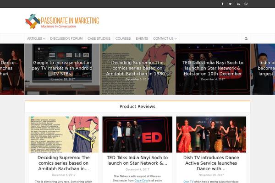
Task: Open the Courses menu item
Action: pos(123,38)
